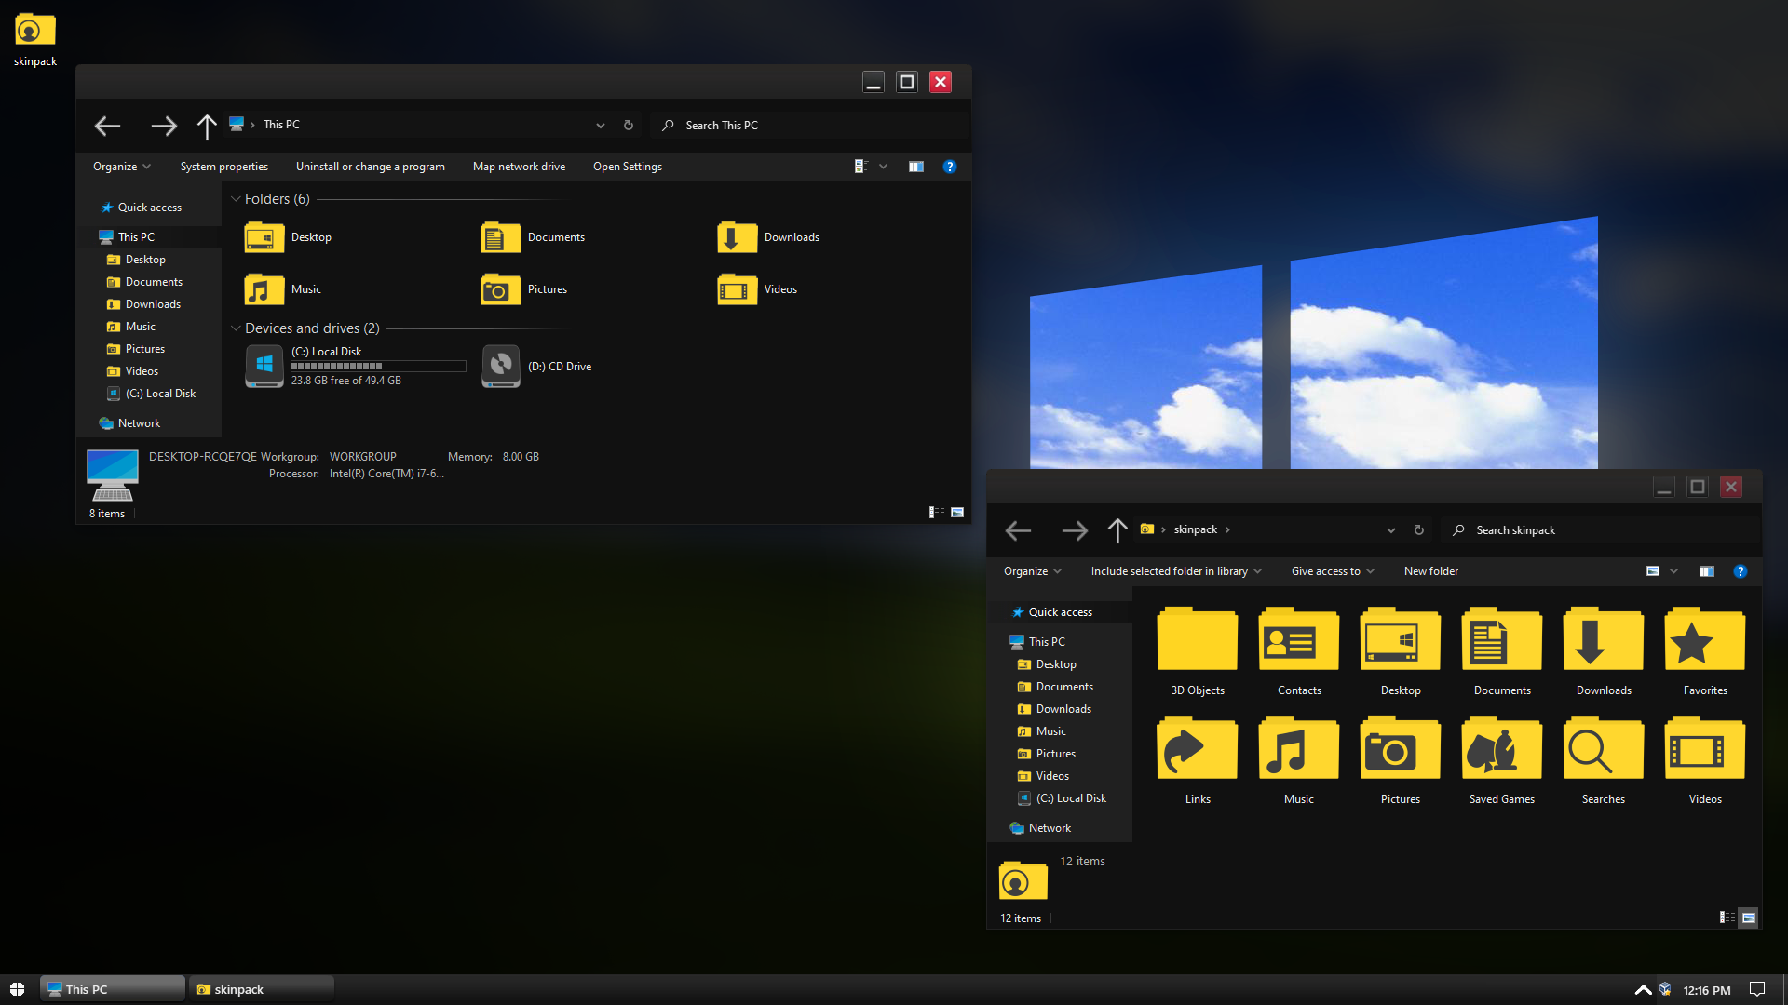Switch to details view in This PC status bar

(936, 513)
